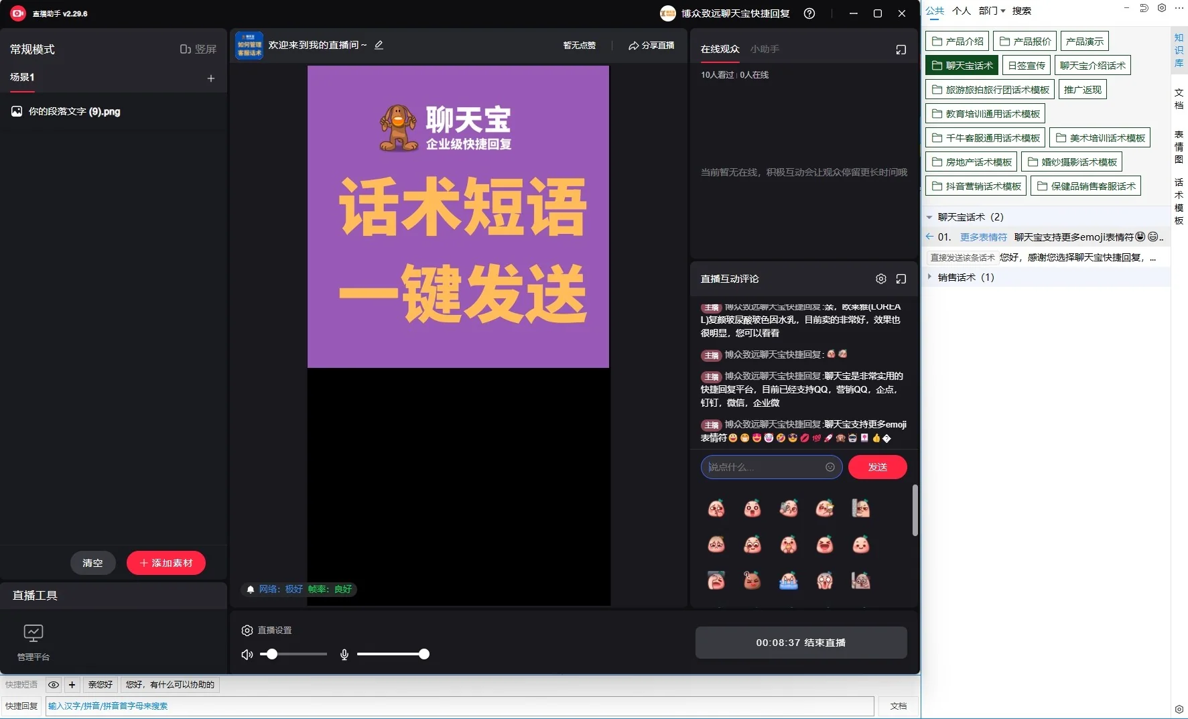The height and width of the screenshot is (719, 1188).
Task: Switch to the 公共 public tab
Action: point(935,11)
